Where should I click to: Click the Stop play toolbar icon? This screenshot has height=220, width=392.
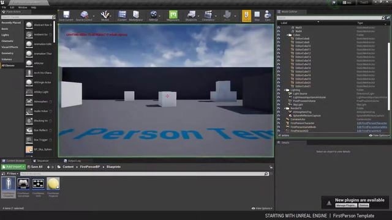coord(257,15)
